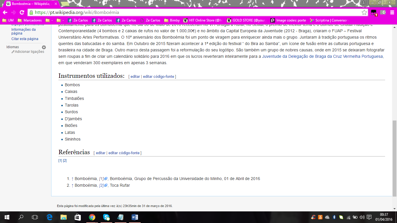Click 'Adicionar ligações' in the sidebar
The image size is (397, 223).
click(x=29, y=52)
